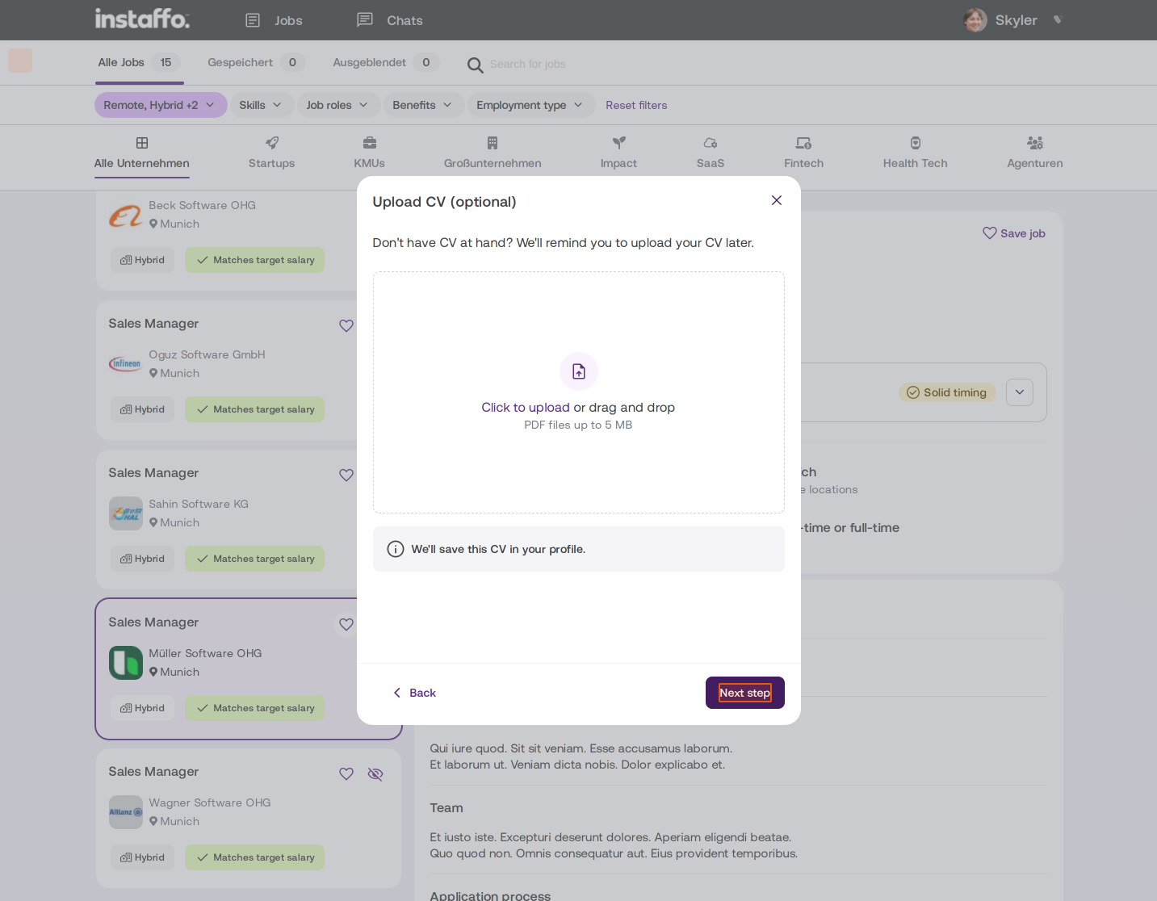Screen dimensions: 1157x901
Task: Open the Jobs page from top bar
Action: pyautogui.click(x=274, y=20)
